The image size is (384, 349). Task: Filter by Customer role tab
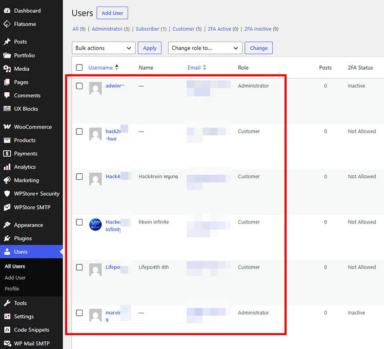(184, 29)
